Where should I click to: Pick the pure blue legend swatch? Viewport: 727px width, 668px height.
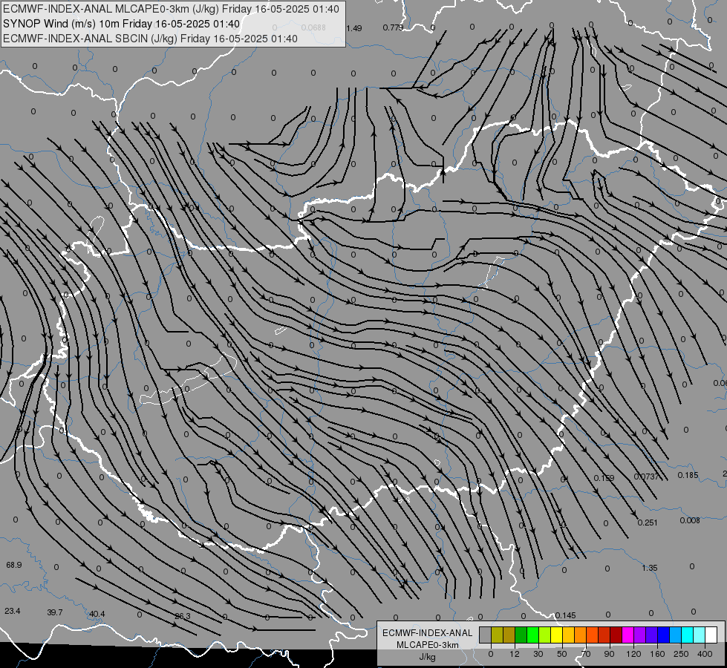click(663, 635)
